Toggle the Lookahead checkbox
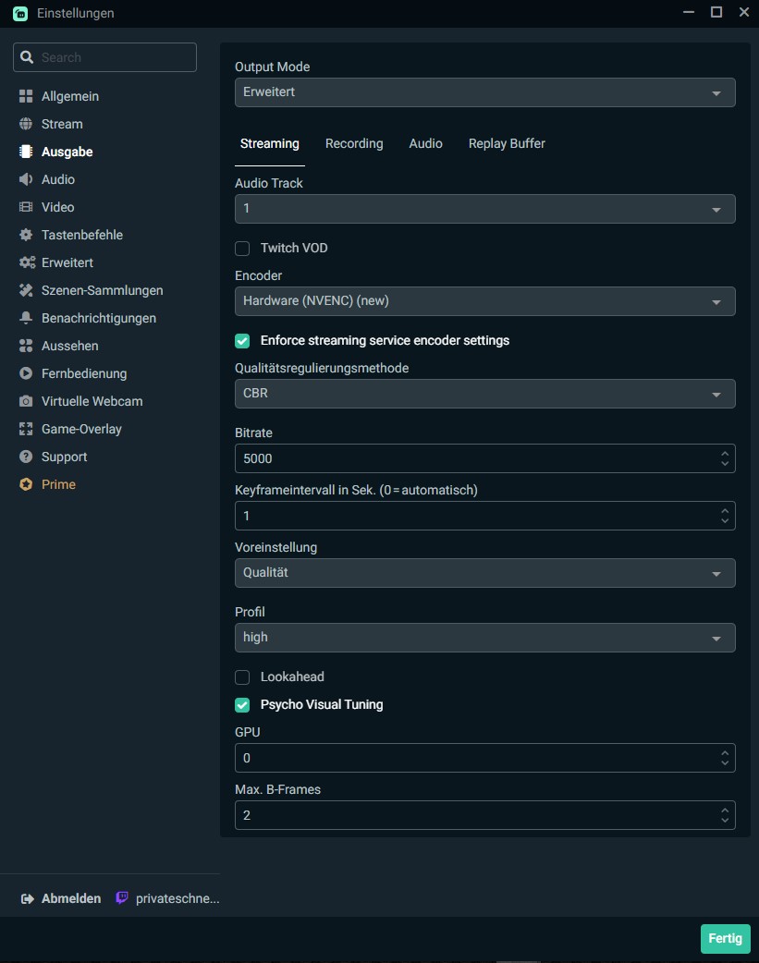 point(242,677)
